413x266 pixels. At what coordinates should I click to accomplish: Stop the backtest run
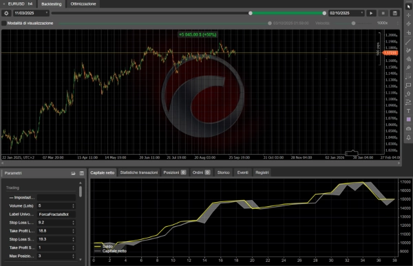[x=383, y=13]
